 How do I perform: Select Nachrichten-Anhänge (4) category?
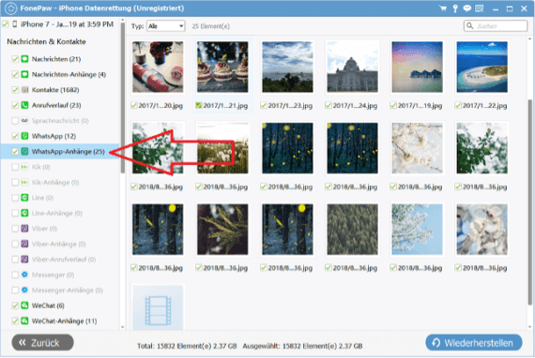[69, 74]
